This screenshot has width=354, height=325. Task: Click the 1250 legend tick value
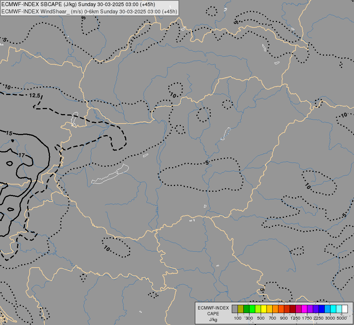(x=295, y=318)
